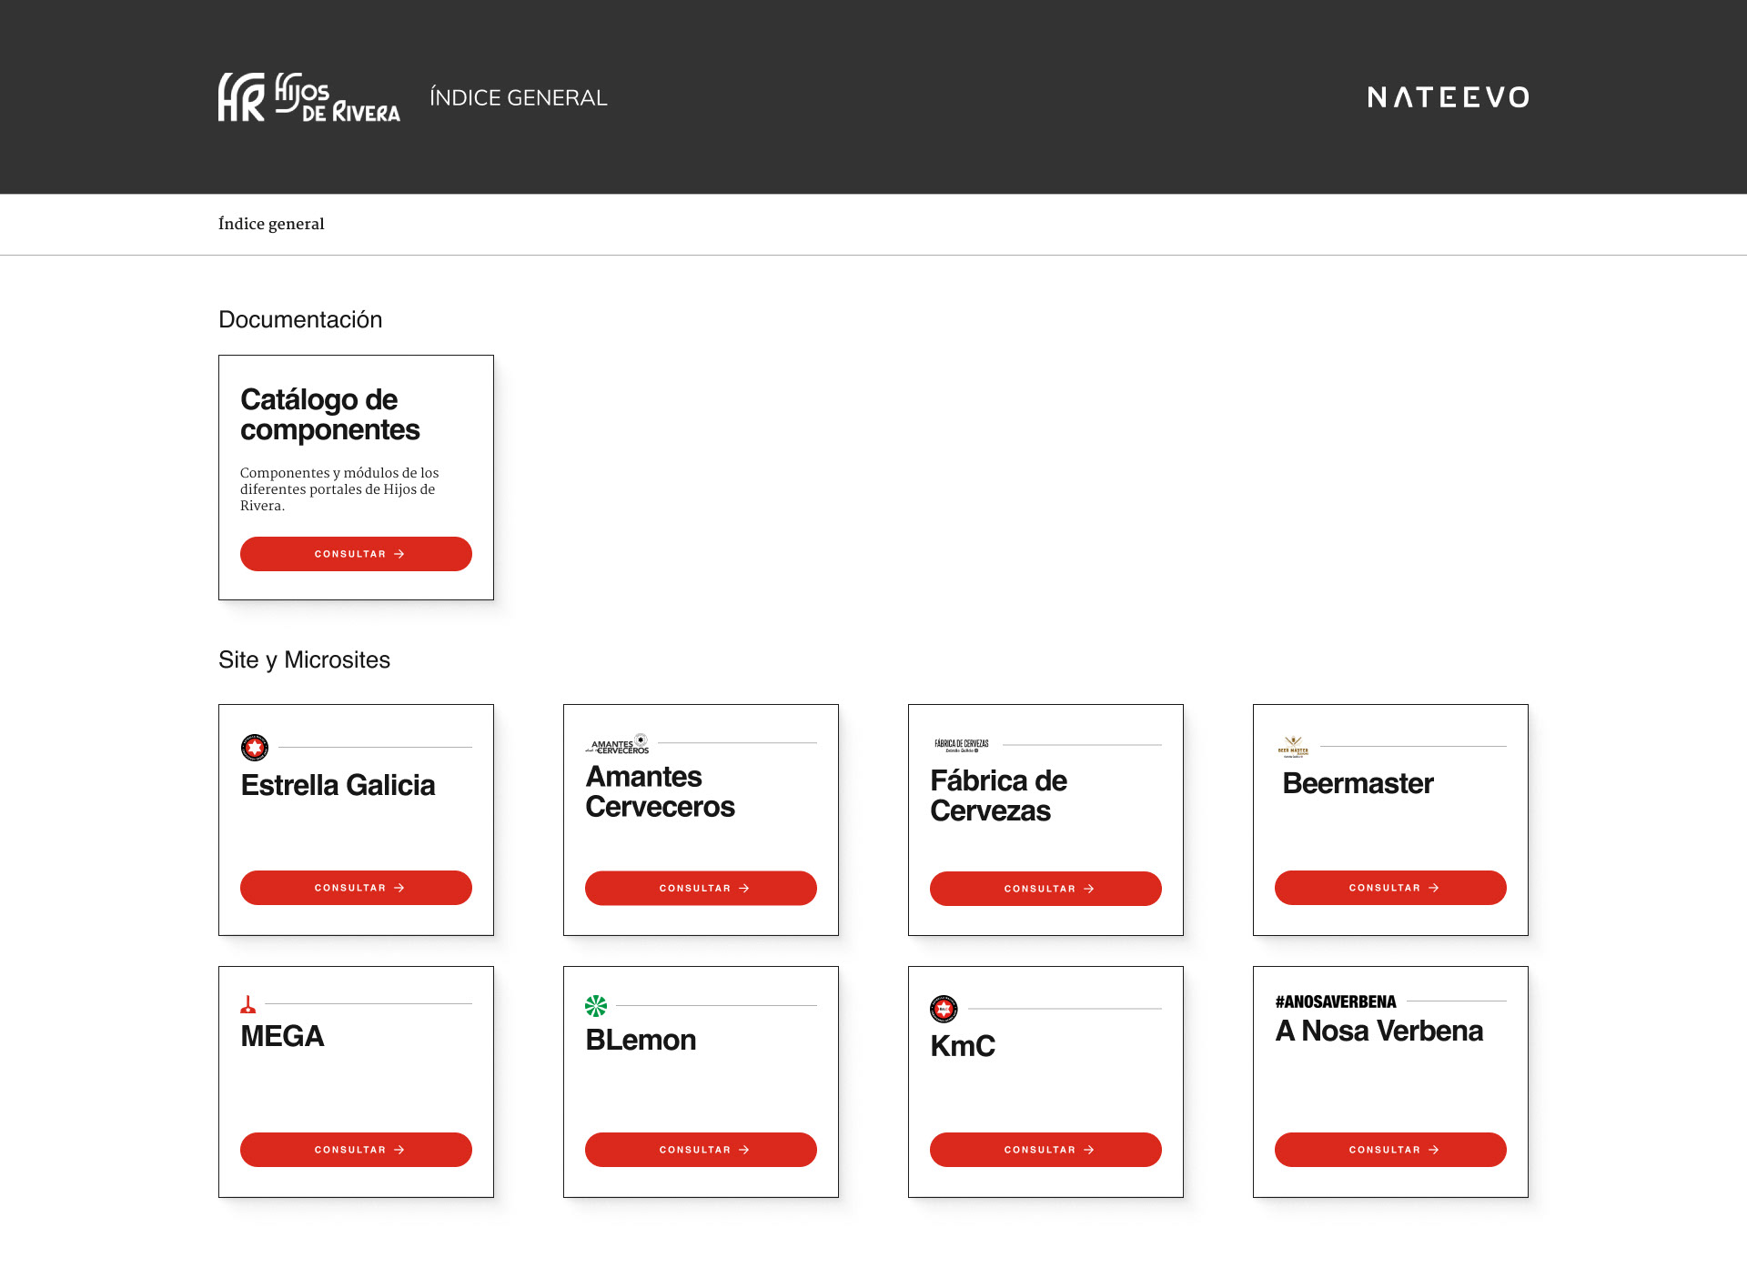Consultar the Amantes Cerveceros site
1747x1278 pixels.
point(701,889)
